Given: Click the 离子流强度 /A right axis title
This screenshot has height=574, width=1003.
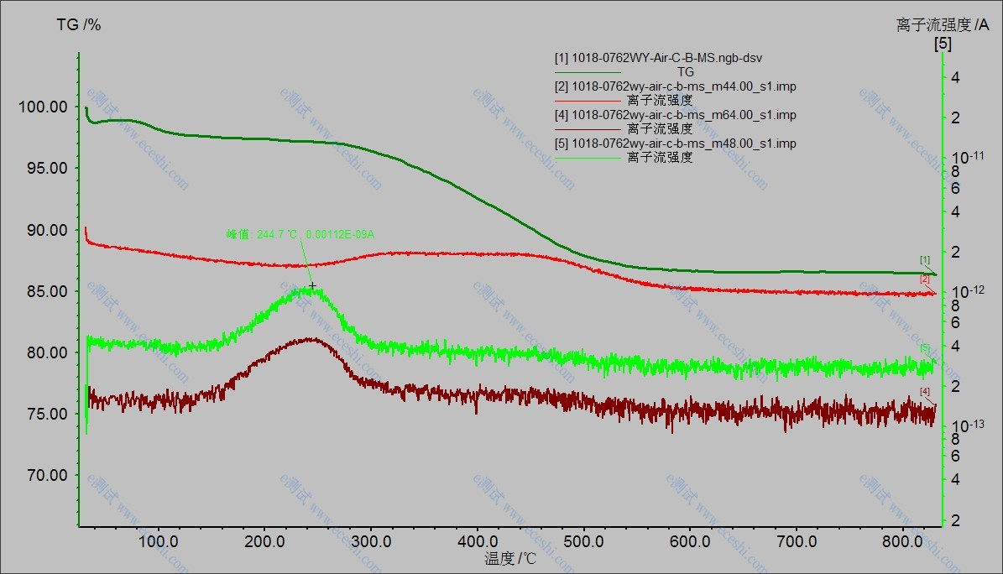Looking at the screenshot, I should coord(943,25).
